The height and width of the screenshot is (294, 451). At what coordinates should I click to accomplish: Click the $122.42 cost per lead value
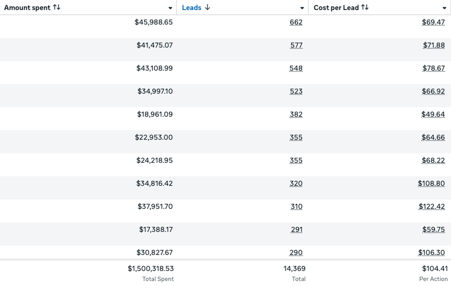point(431,206)
